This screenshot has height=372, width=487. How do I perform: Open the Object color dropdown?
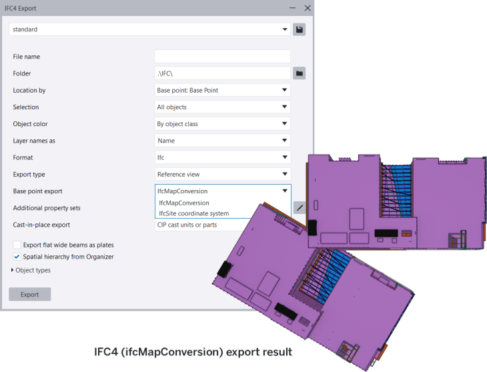222,124
